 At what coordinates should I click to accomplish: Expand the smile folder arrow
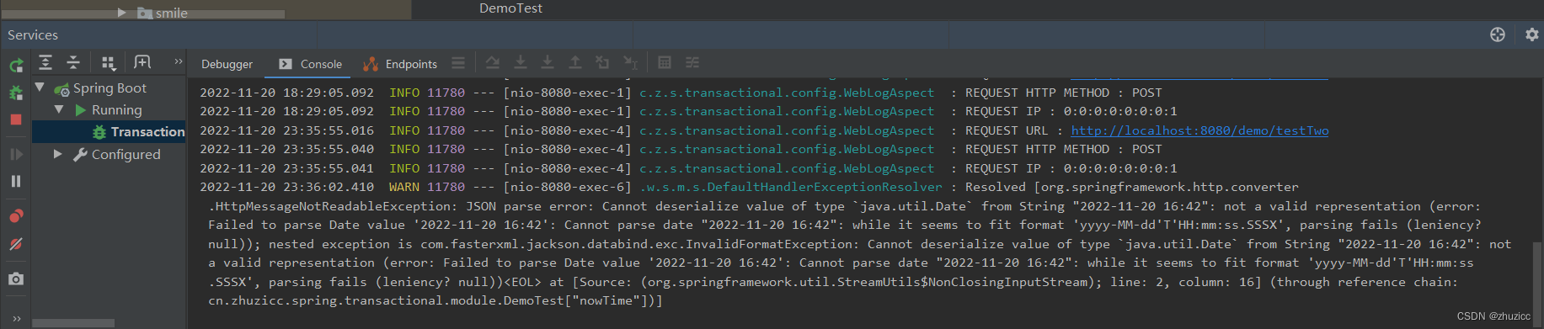click(121, 13)
